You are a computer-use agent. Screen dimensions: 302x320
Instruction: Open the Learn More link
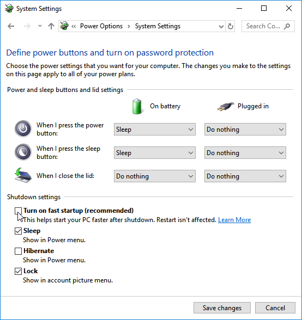(x=234, y=220)
